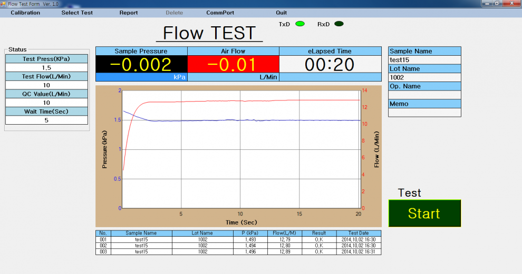Viewport: 522px width, 274px height.
Task: Click the Sample Name column header in table
Action: click(x=141, y=233)
